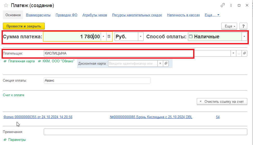Viewport: 253px width, 145px height.
Task: Open the Еще command button menu
Action: 229,26
